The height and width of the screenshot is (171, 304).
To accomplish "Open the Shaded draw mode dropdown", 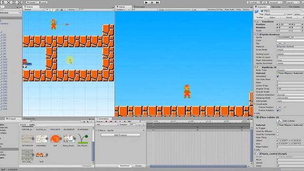I will point(34,9).
